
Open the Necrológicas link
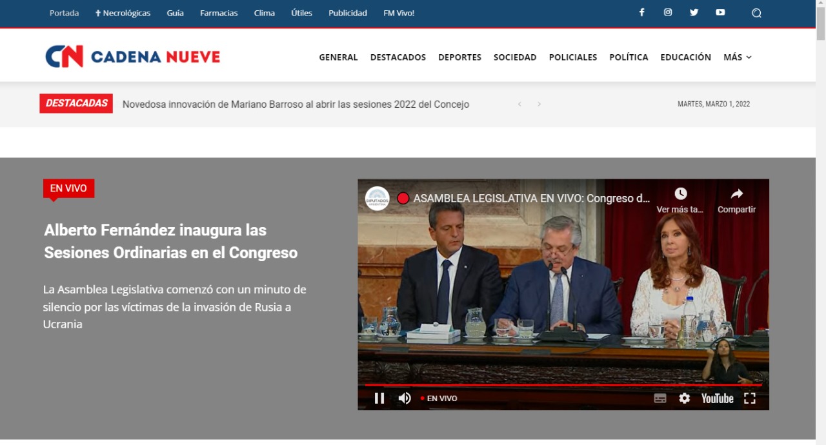(x=123, y=13)
